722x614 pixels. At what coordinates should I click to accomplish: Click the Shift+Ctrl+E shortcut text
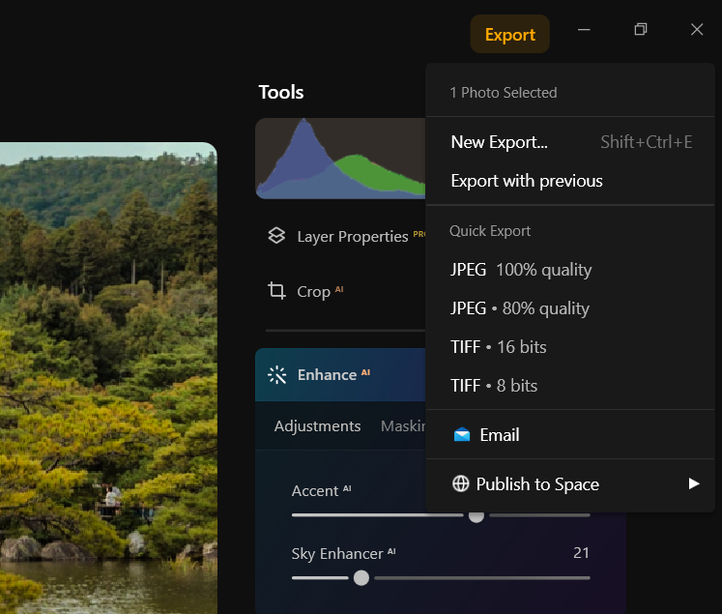point(646,142)
